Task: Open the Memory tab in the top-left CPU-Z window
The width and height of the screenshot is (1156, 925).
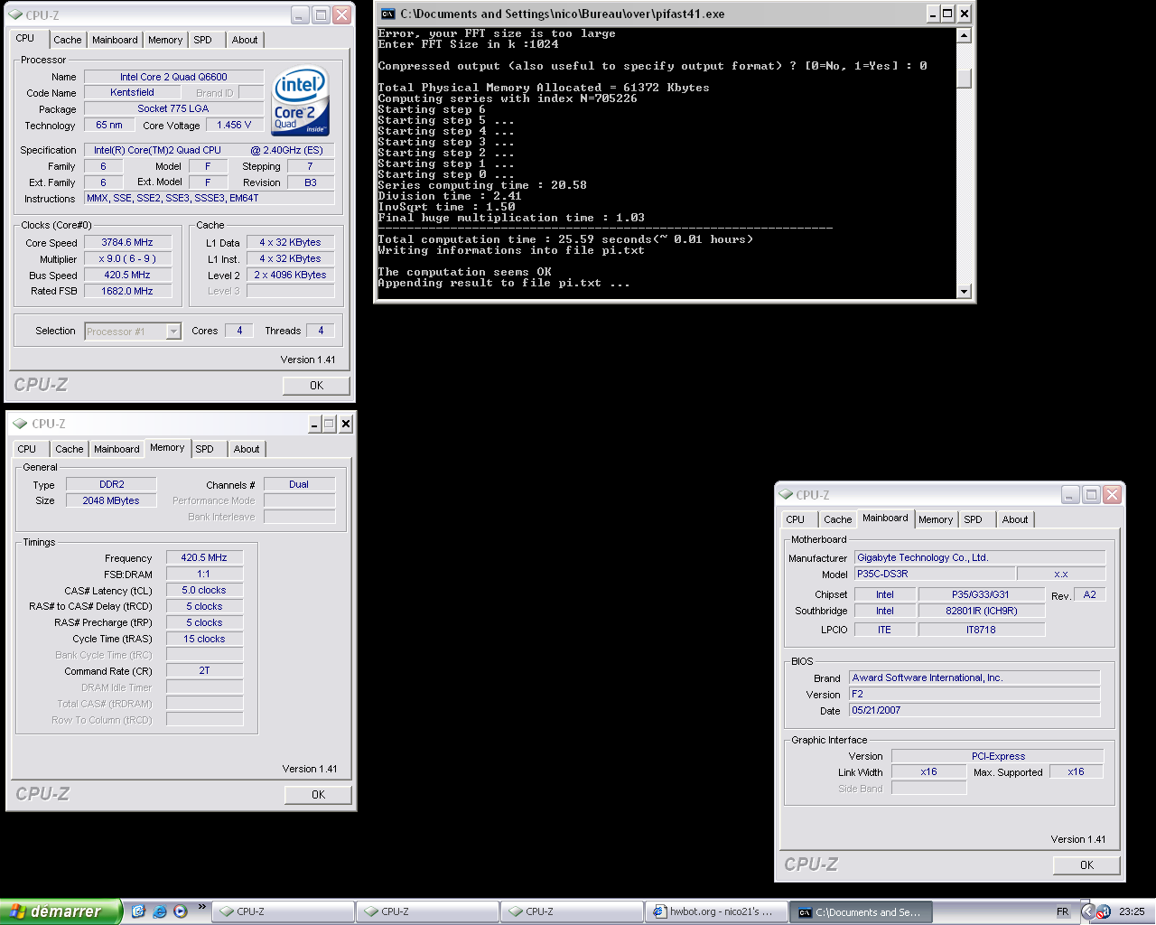Action: coord(165,40)
